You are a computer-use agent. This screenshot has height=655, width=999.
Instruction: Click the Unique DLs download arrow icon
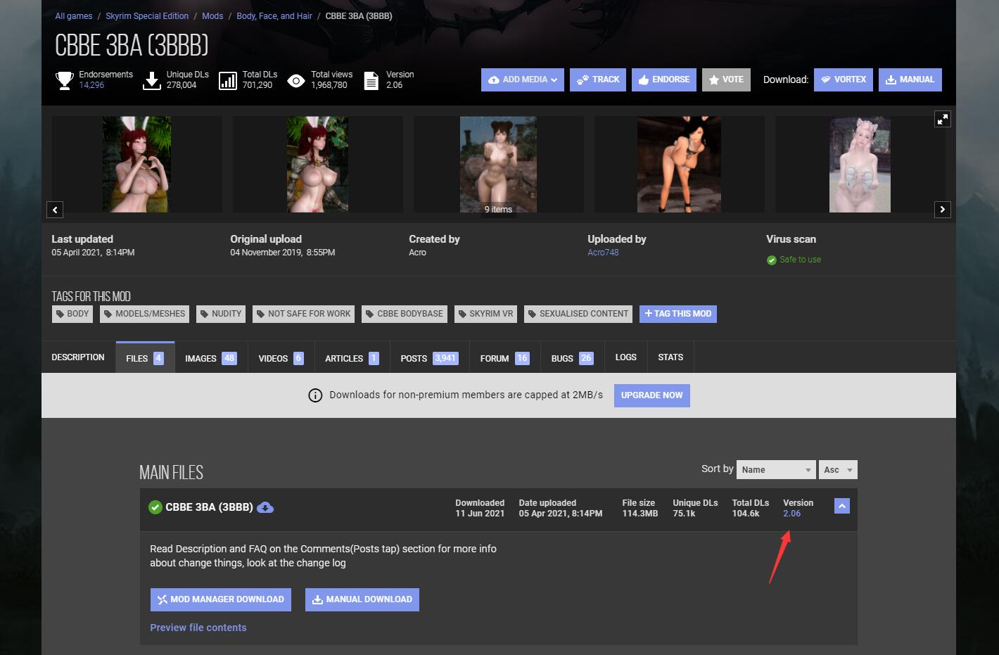point(152,80)
